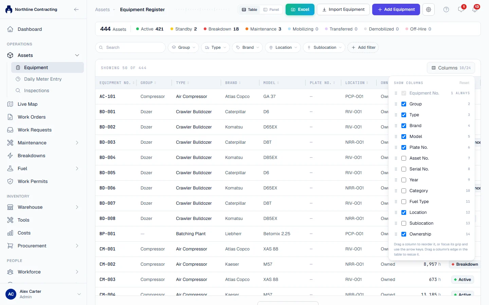
Task: Click the Add filter chip
Action: 363,47
